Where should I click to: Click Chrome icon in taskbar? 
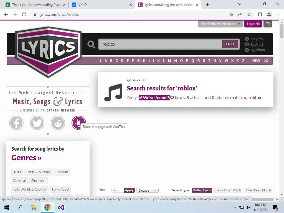(47, 207)
